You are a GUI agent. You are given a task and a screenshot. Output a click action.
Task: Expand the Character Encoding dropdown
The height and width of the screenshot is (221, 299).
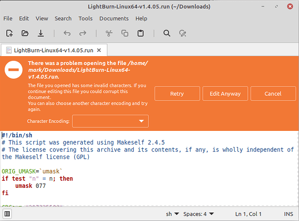coord(110,121)
